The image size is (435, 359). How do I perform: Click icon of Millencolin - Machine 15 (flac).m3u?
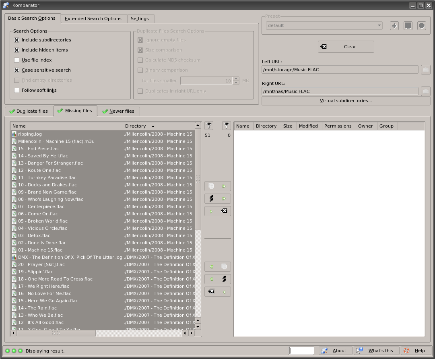[14, 141]
